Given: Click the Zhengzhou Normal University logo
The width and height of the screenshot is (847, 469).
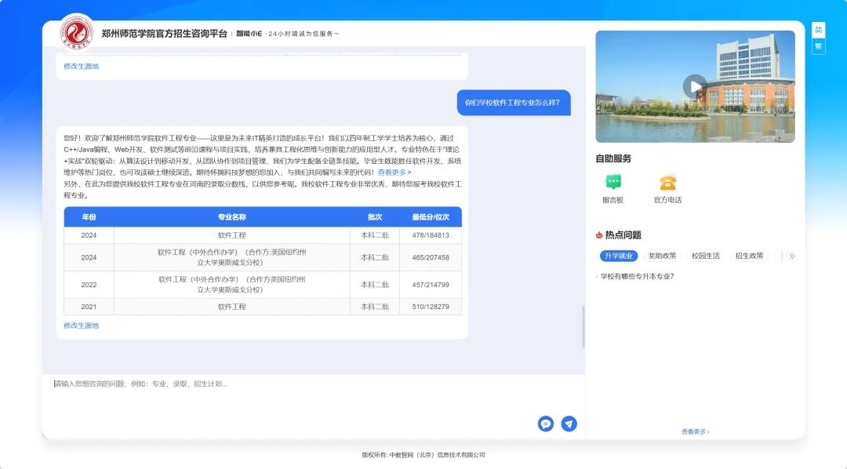Looking at the screenshot, I should click(x=77, y=33).
